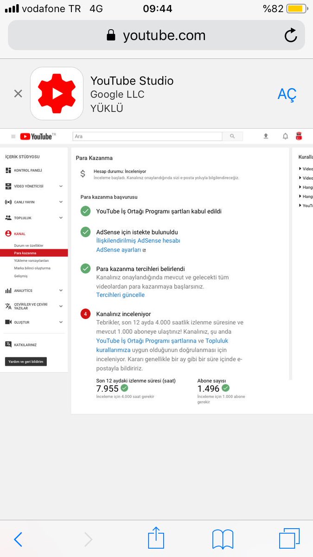Click the Analytics bar chart icon

(x=8, y=291)
